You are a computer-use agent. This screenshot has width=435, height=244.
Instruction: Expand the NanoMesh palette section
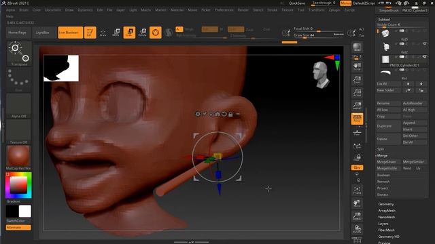tap(387, 217)
